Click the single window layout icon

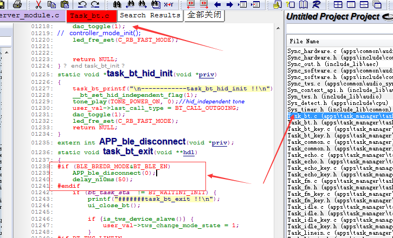point(351,4)
